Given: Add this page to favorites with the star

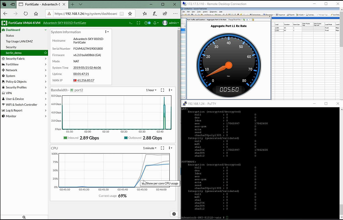Looking at the screenshot, I should click(130, 13).
